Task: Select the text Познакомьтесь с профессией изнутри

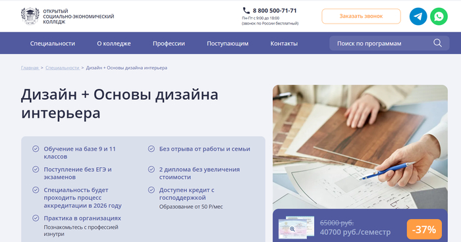Action: (x=81, y=231)
